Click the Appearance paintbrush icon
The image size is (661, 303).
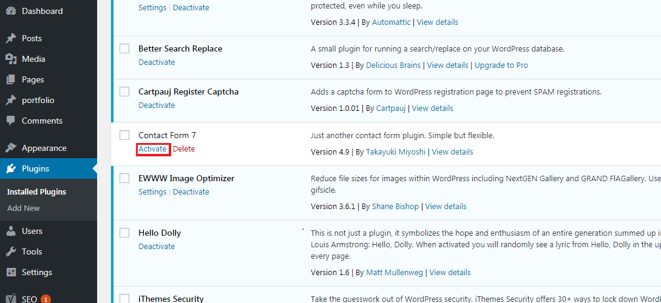point(11,148)
